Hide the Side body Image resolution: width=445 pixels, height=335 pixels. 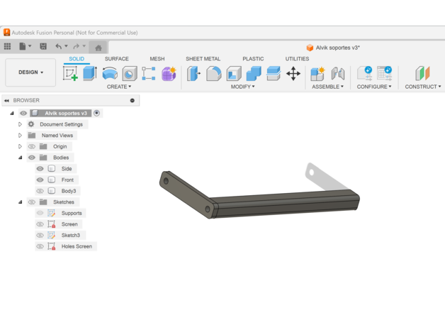40,169
